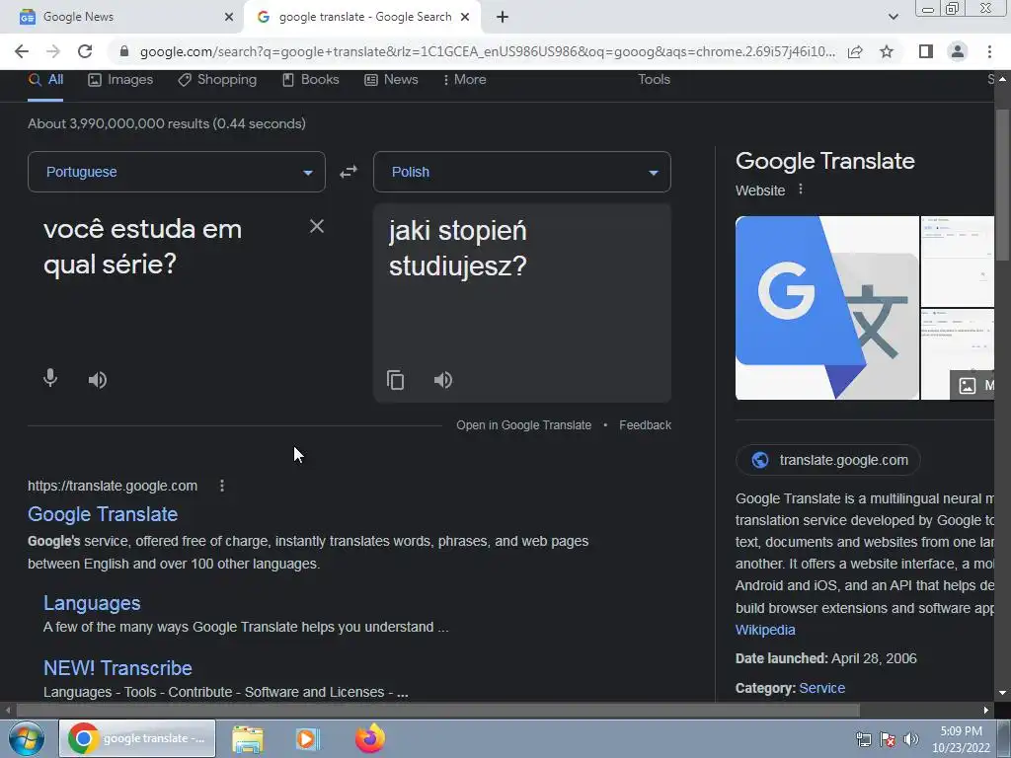Open the volume control in system tray

[x=911, y=739]
